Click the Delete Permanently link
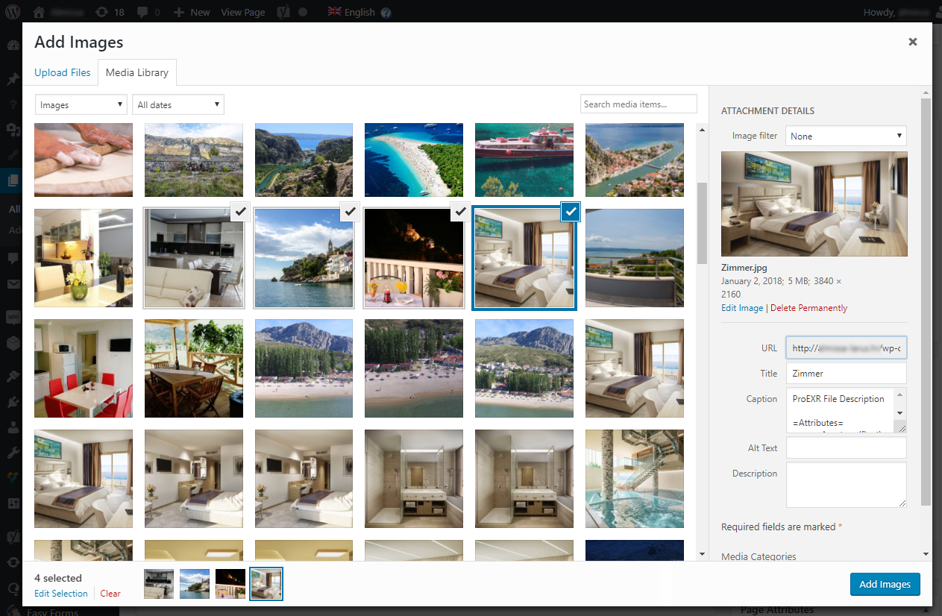 coord(808,308)
